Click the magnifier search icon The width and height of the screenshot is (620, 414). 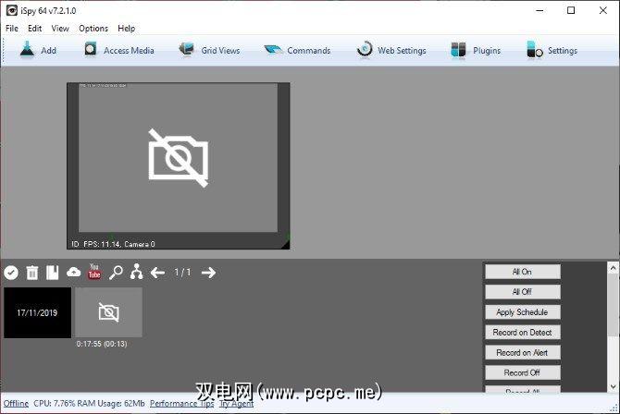click(x=116, y=273)
